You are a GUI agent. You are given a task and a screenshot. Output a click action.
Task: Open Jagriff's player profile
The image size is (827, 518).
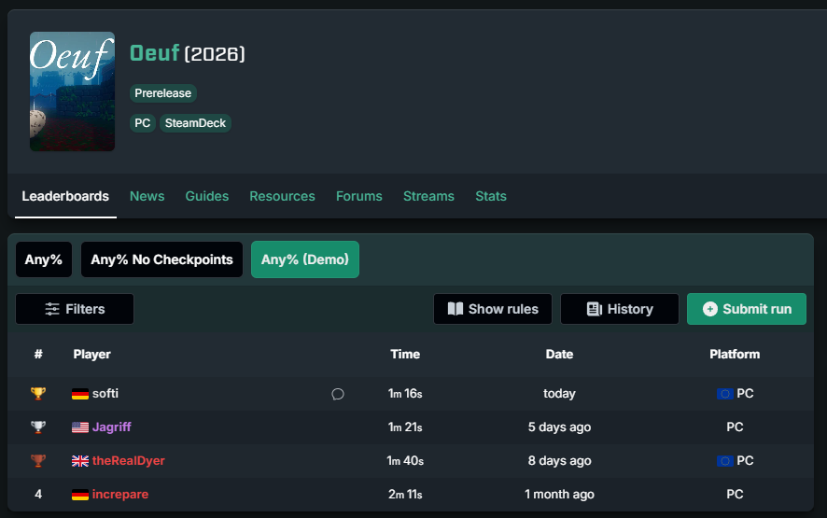pos(111,427)
